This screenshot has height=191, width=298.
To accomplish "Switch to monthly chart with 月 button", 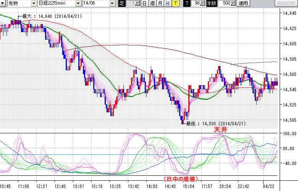I will tap(160, 3).
